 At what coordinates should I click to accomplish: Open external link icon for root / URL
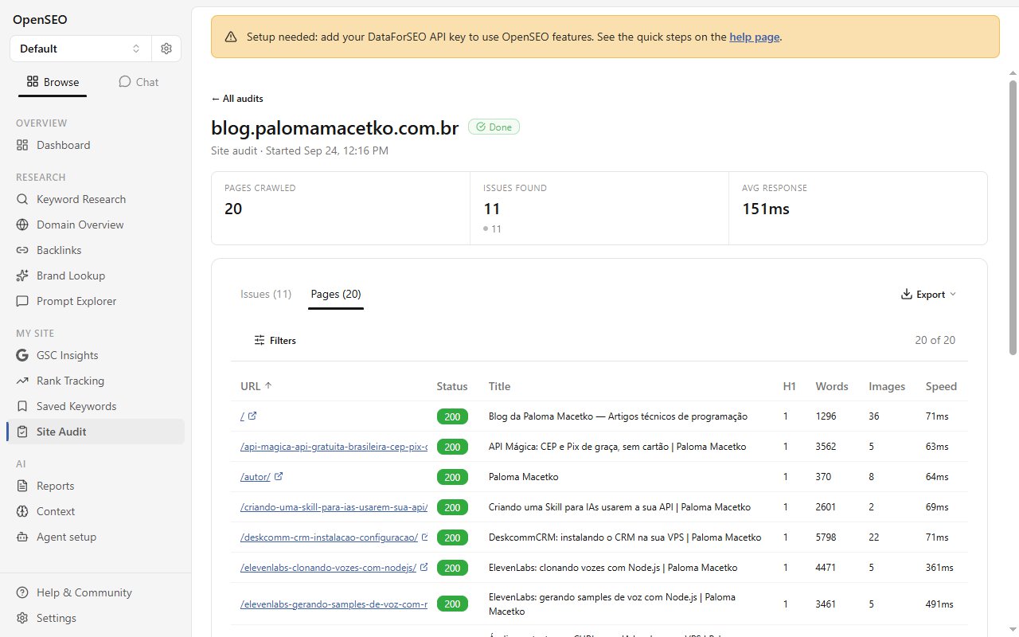[252, 416]
